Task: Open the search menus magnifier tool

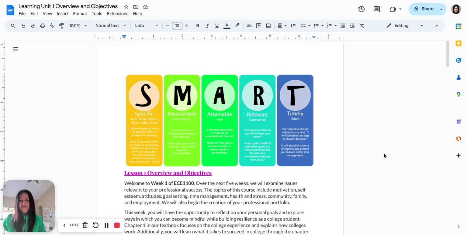Action: pos(13,26)
